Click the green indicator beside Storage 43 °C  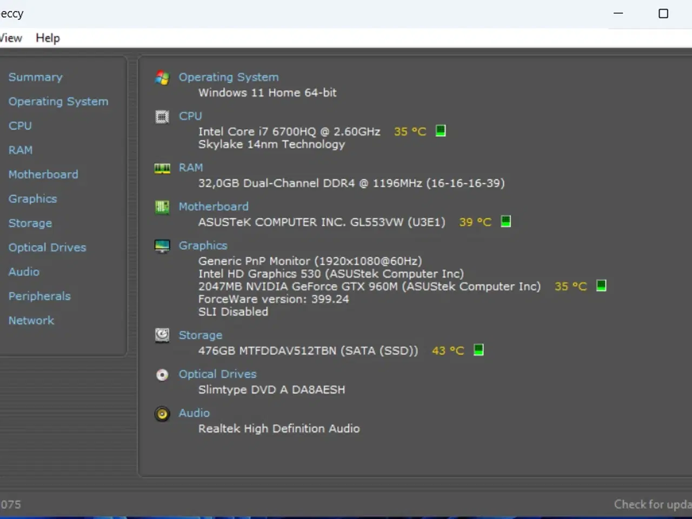pos(478,350)
